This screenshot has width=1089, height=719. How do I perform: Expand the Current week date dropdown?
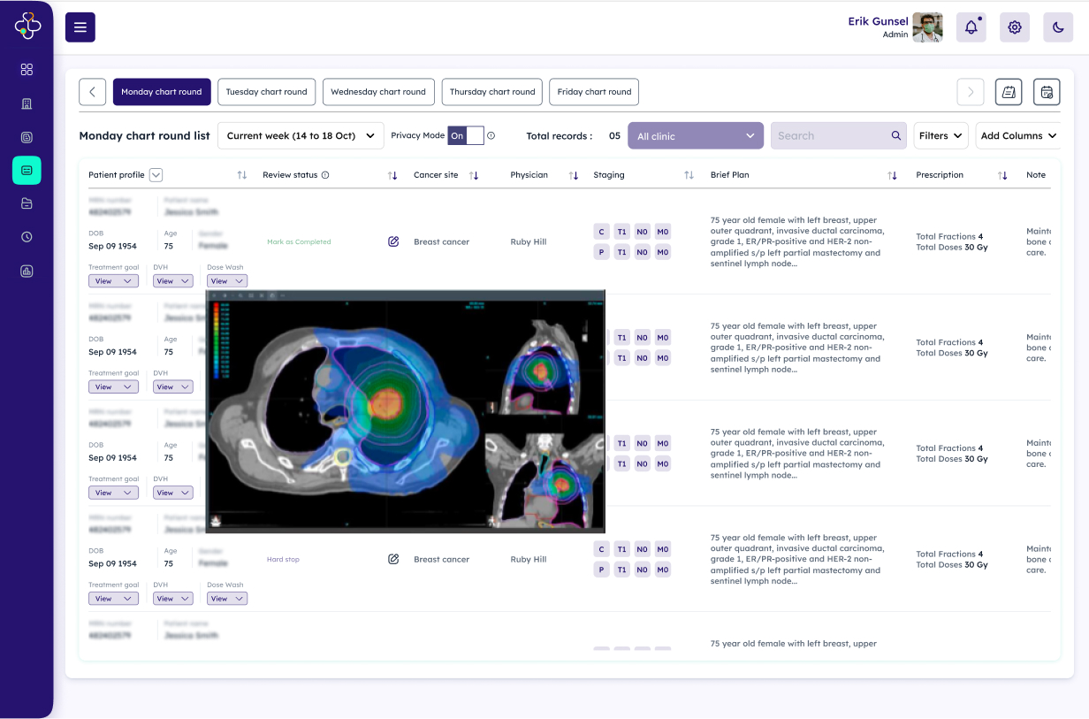[x=301, y=136]
